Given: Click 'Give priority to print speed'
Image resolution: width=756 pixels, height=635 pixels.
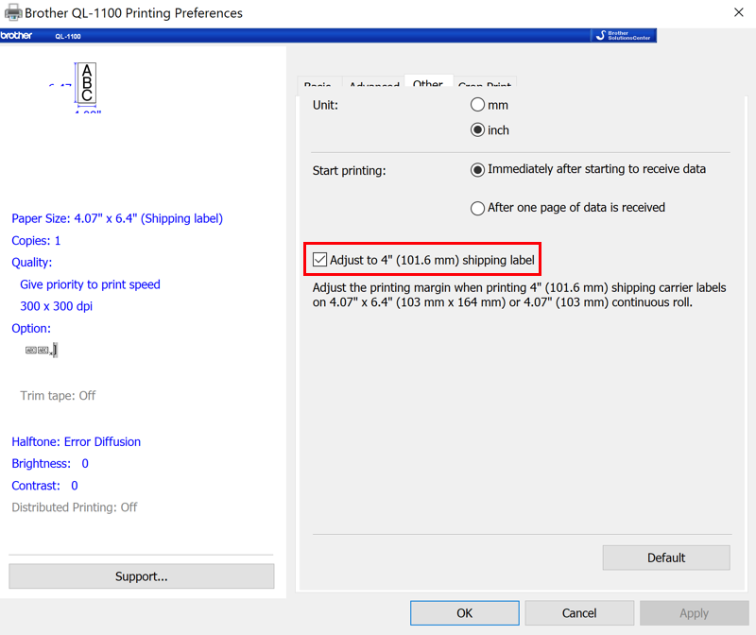Looking at the screenshot, I should point(90,283).
